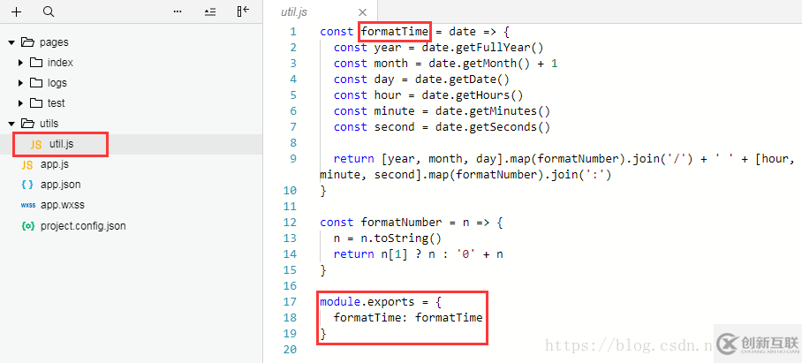
Task: Expand the test folder arrow
Action: point(21,103)
